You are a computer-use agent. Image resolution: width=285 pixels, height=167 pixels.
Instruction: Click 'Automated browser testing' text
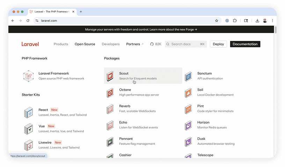click(216, 144)
